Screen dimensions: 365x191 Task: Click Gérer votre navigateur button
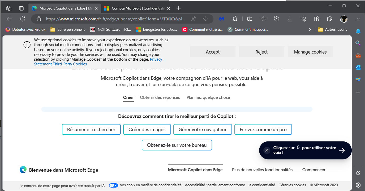(203, 130)
